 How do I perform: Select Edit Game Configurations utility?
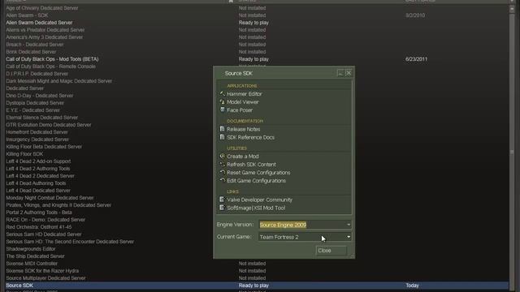click(x=257, y=181)
